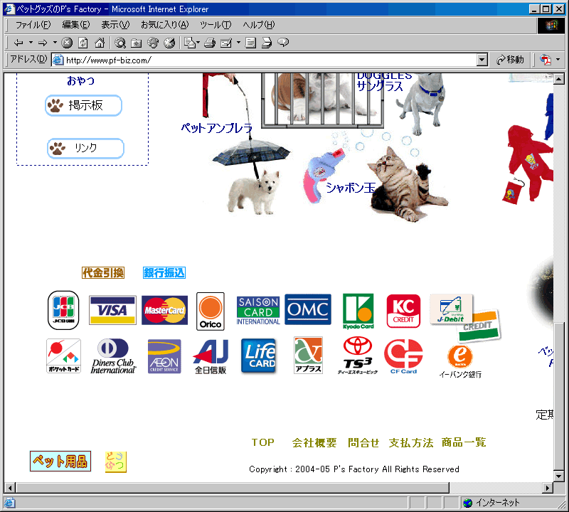Screen dimensions: 569x512
Task: Print the page with the printer icon
Action: tap(210, 43)
